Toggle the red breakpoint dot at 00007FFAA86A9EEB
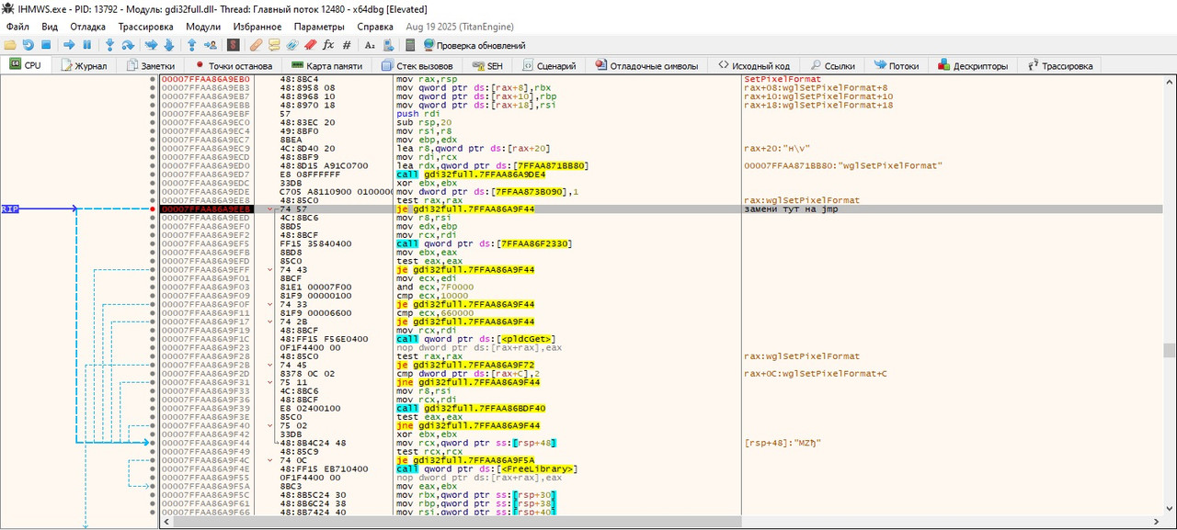1177x530 pixels. click(x=153, y=209)
